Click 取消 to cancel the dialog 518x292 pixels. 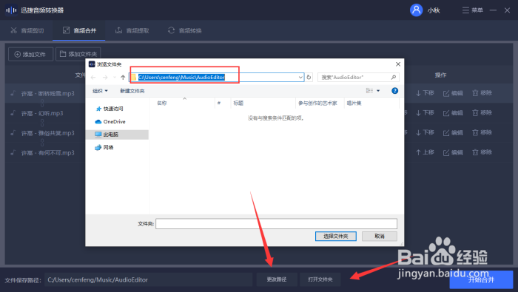379,237
